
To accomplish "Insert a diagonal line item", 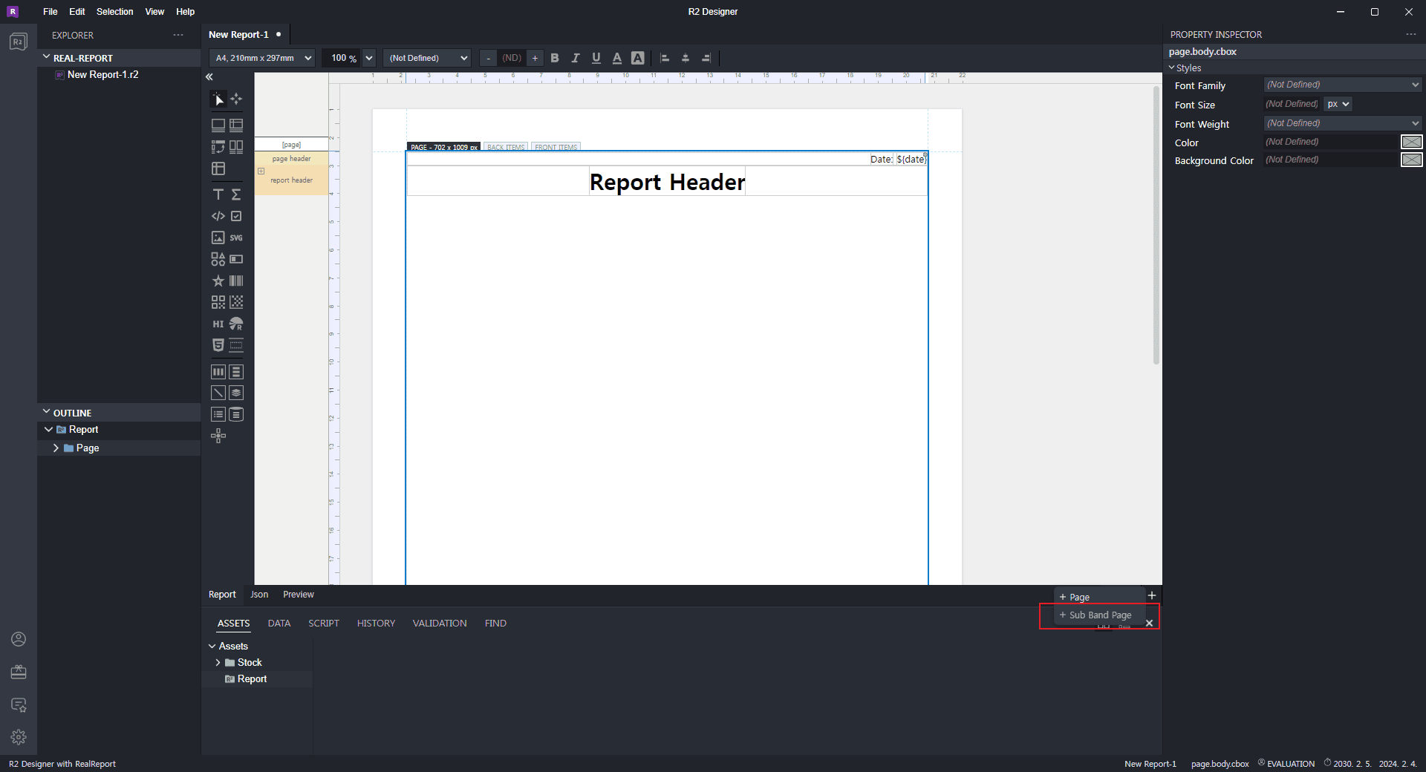I will coord(218,393).
